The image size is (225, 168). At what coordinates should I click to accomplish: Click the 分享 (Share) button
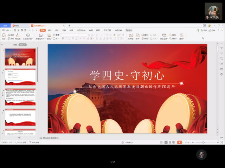click(212, 30)
